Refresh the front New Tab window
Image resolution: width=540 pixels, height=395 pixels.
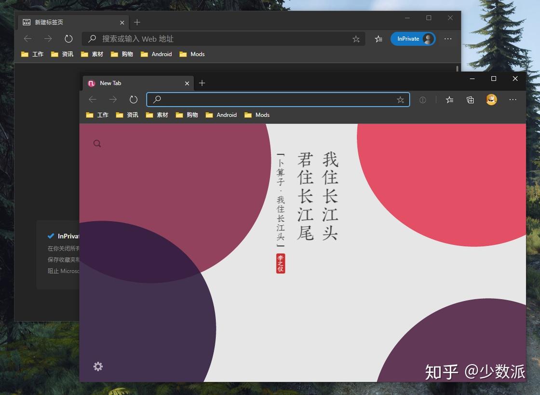click(133, 99)
